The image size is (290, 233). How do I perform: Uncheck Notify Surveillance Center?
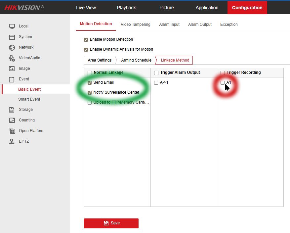coord(90,93)
